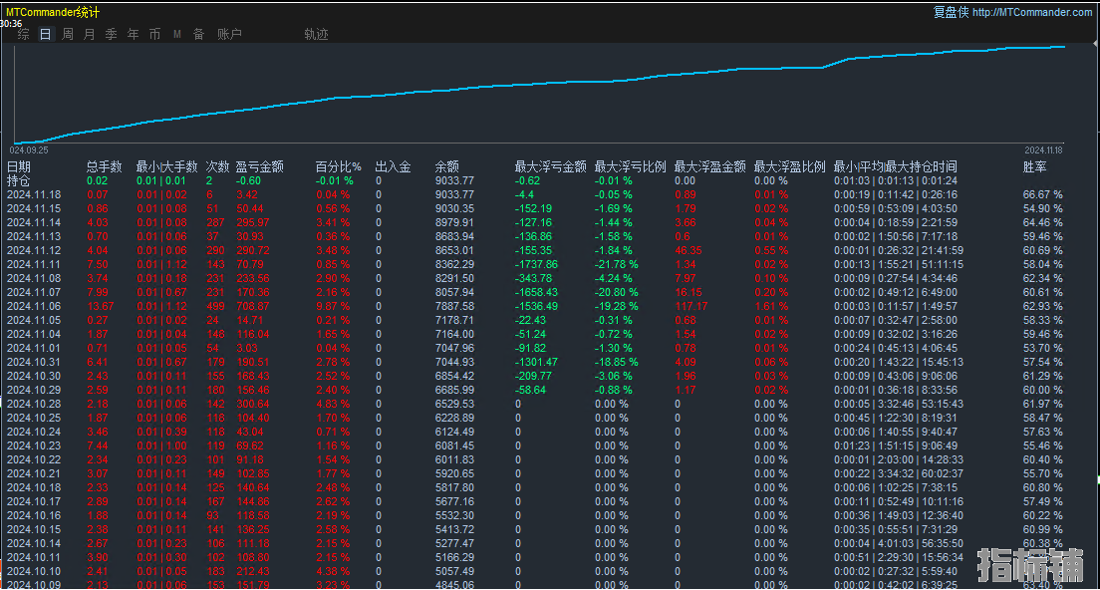Select the 2024.11.18 date row

tap(34, 195)
